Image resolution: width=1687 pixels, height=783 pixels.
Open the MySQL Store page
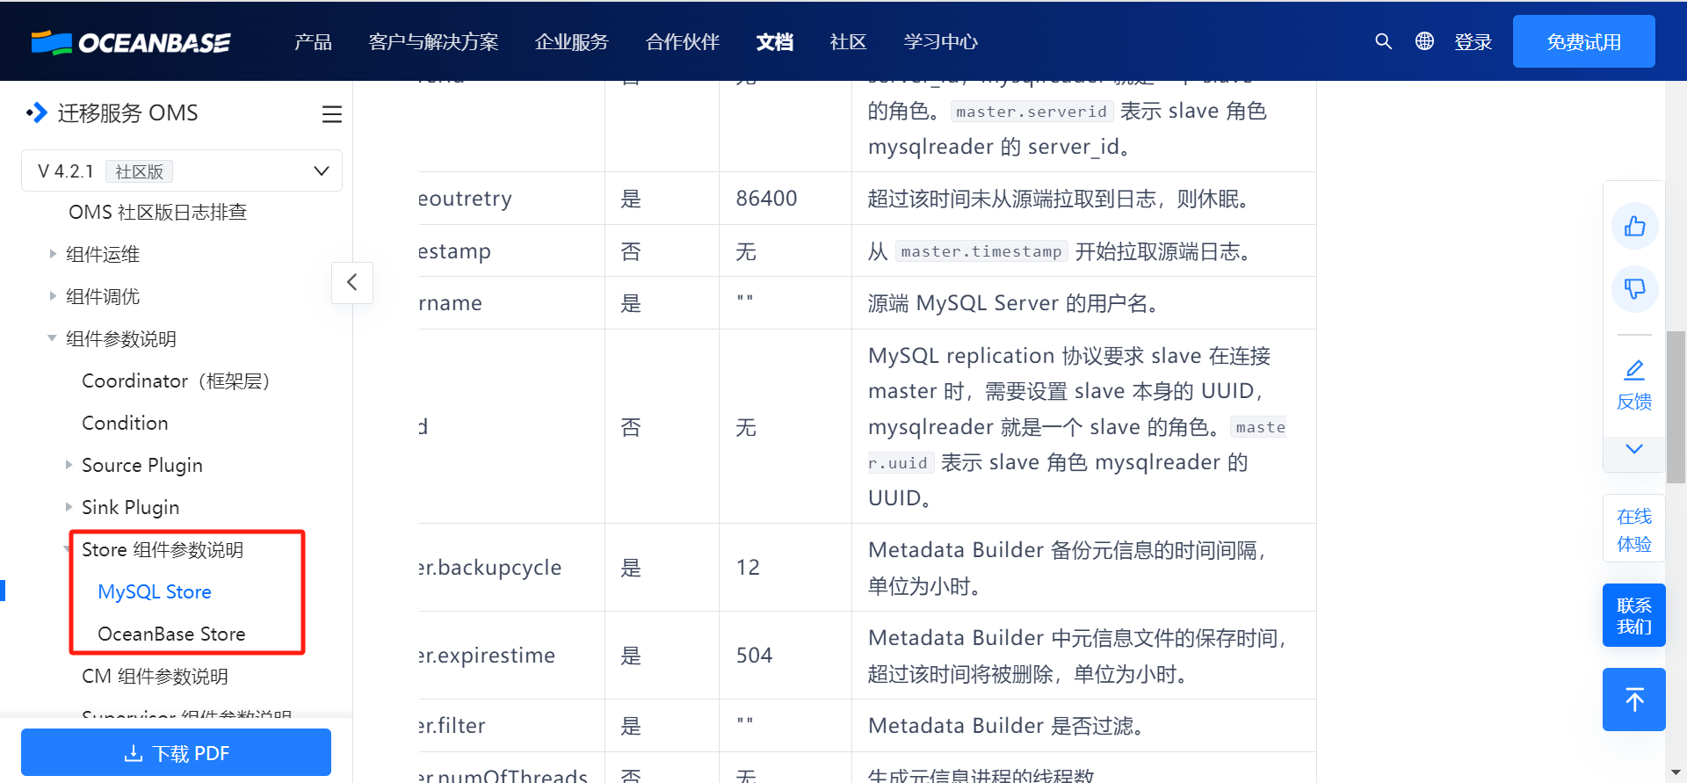click(x=155, y=591)
